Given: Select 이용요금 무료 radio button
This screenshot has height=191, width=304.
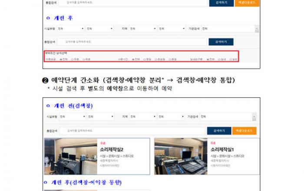Looking at the screenshot, I should point(73,59).
